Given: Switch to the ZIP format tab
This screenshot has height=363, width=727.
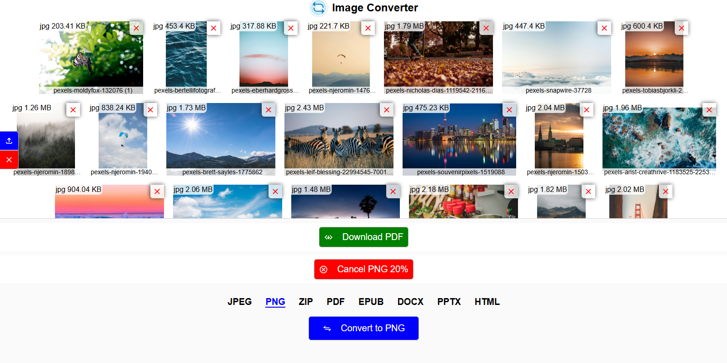Looking at the screenshot, I should tap(306, 302).
